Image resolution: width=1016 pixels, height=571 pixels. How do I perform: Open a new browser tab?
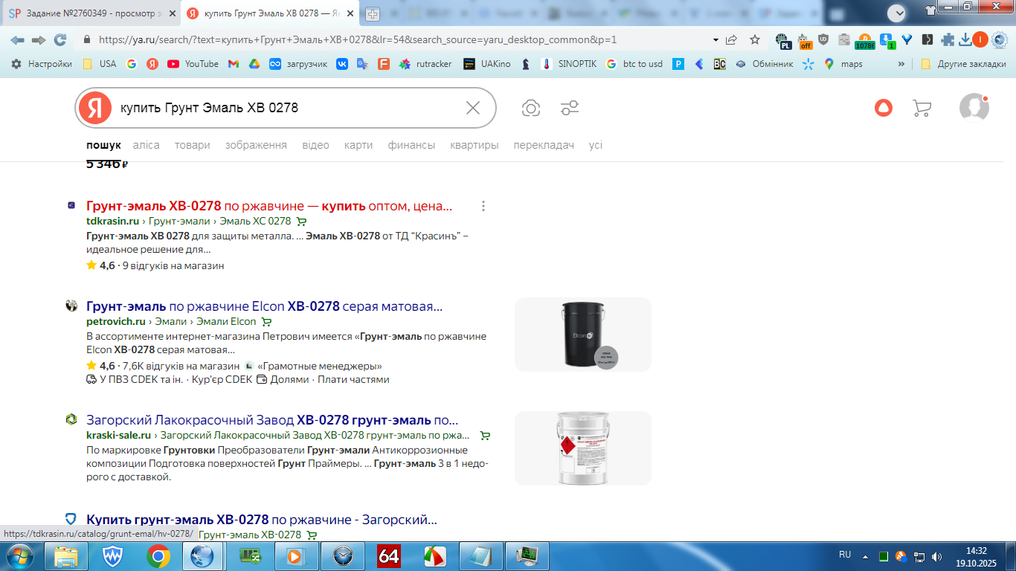click(x=373, y=13)
